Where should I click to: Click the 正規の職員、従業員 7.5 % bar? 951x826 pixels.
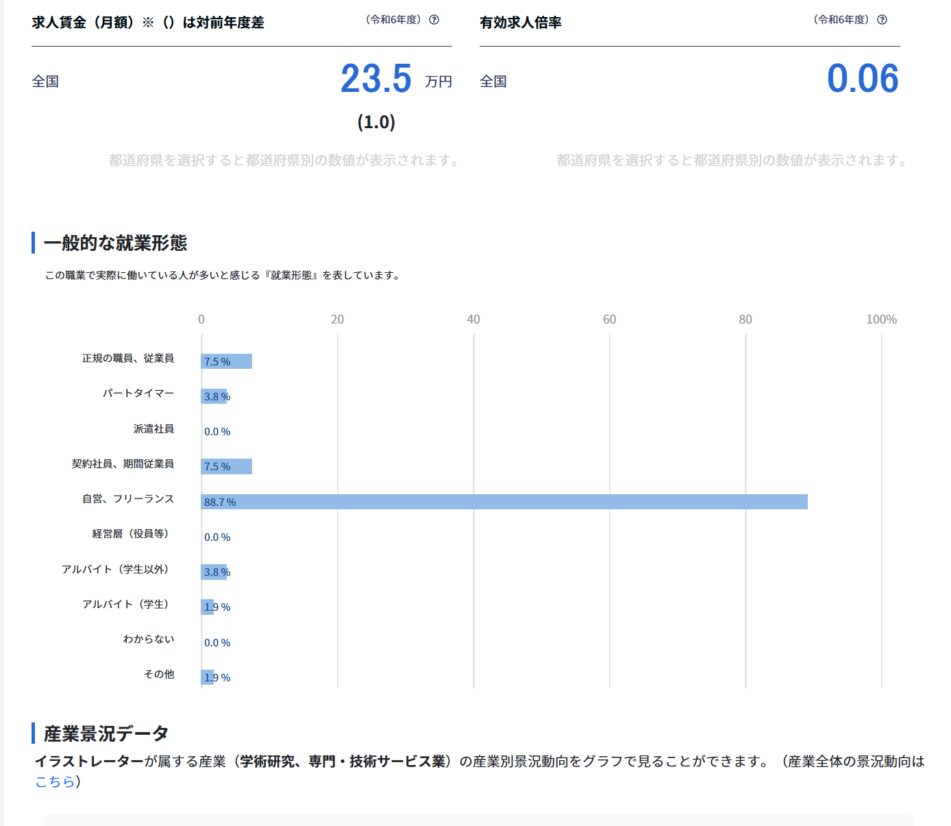pyautogui.click(x=227, y=361)
